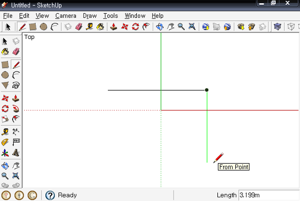300x201 pixels.
Task: Select the Follow Me tool
Action: (16, 109)
